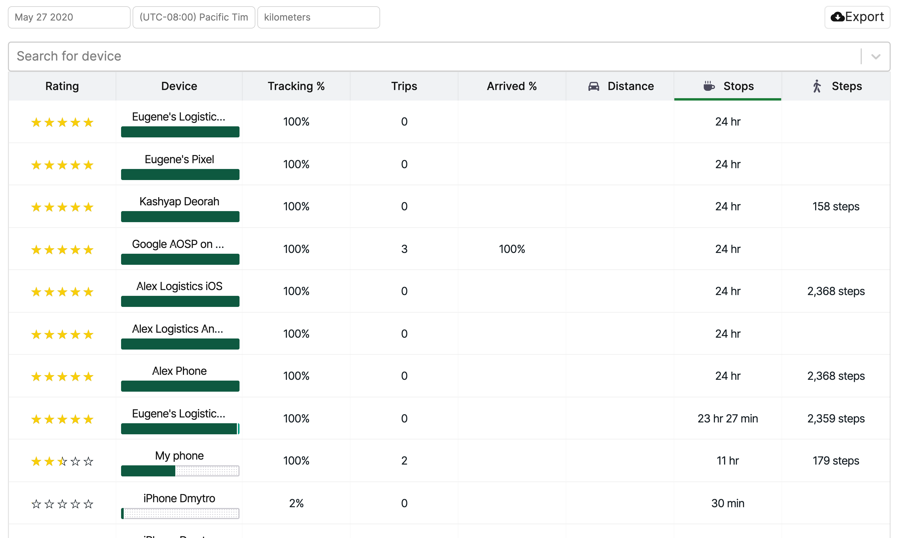The image size is (897, 538).
Task: Click the Alex Phone device name
Action: 179,371
